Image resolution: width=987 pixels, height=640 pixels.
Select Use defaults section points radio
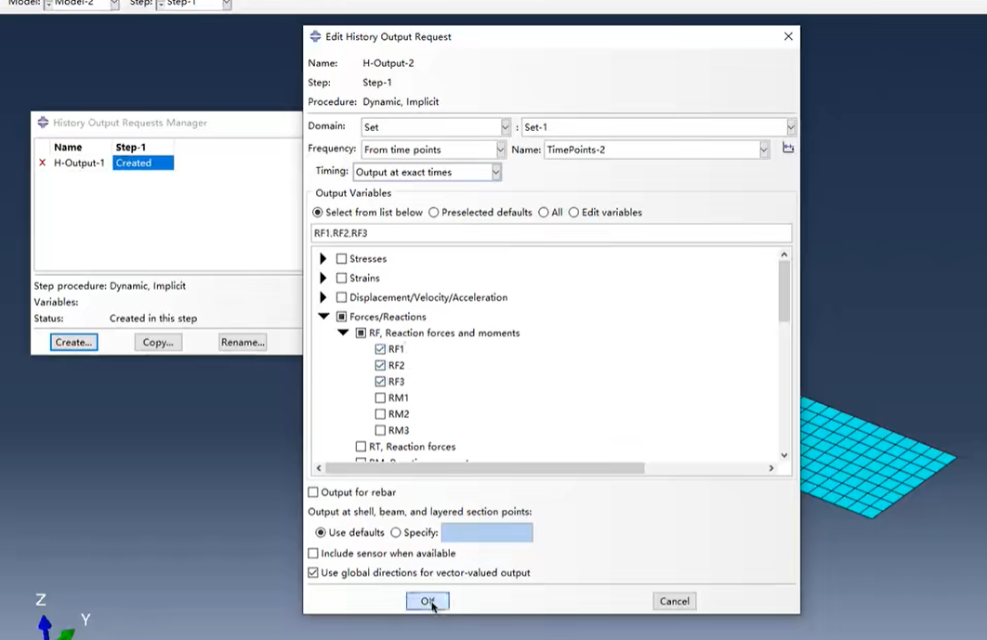click(x=321, y=532)
